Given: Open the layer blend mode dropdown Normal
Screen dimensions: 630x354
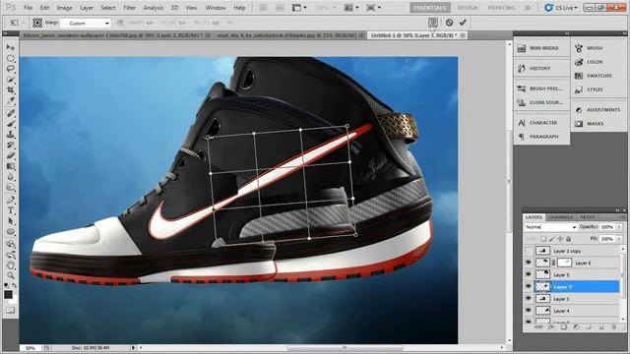Looking at the screenshot, I should tap(550, 227).
